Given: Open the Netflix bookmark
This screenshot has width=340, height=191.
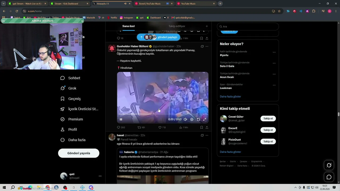Looking at the screenshot, I should coord(112,18).
